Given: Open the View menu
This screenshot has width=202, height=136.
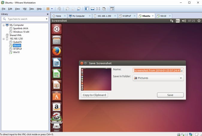Looking at the screenshot, I should tap(17, 9).
